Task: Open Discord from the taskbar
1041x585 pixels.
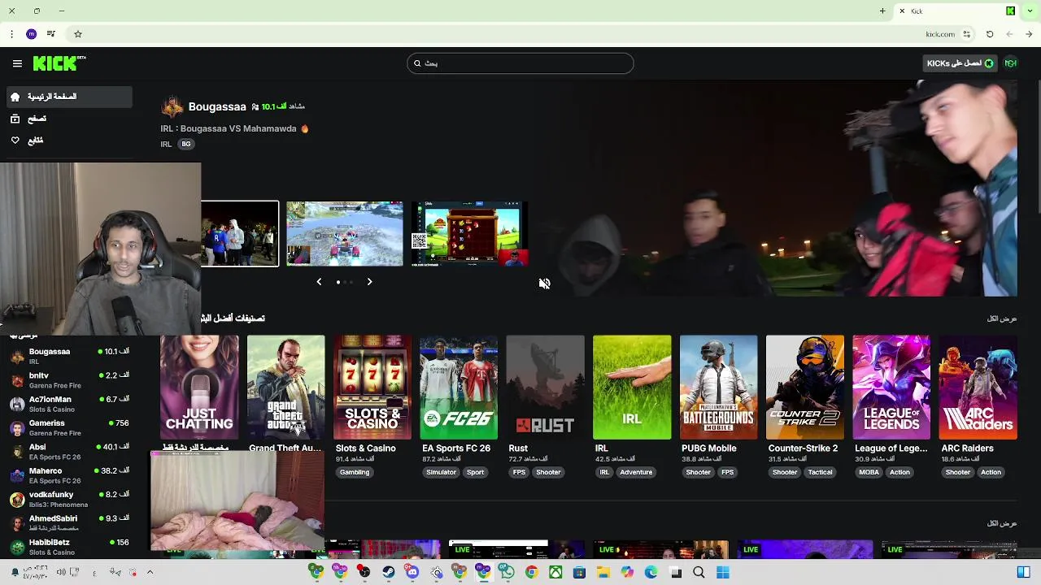Action: coord(412,573)
